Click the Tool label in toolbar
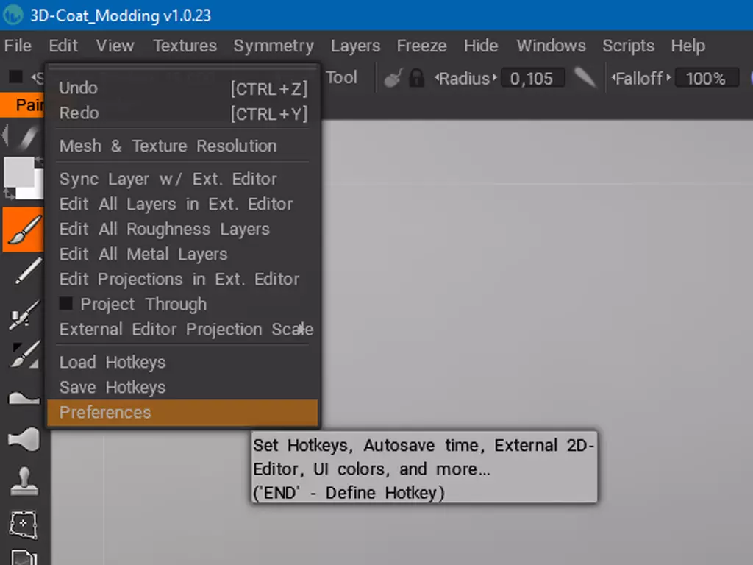Image resolution: width=753 pixels, height=565 pixels. click(x=342, y=77)
